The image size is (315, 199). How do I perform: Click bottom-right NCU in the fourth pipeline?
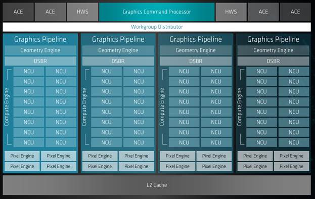pos(294,143)
